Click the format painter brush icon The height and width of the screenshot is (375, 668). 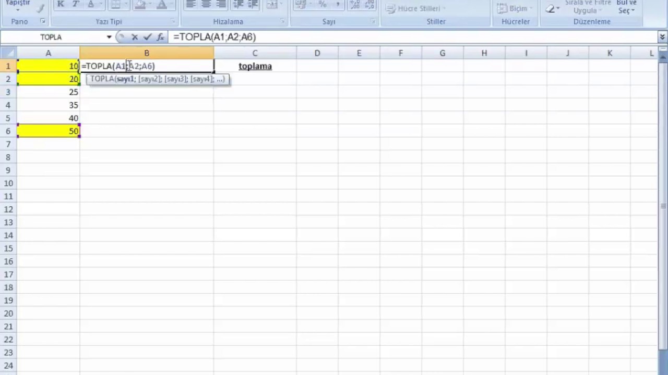point(41,8)
